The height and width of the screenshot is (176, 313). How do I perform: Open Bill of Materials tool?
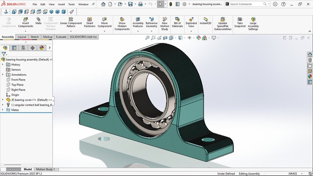[x=177, y=22]
